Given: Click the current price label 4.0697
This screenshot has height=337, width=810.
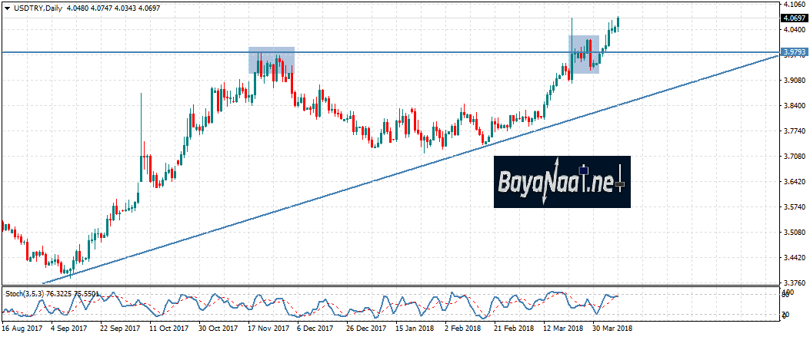Looking at the screenshot, I should pos(792,18).
